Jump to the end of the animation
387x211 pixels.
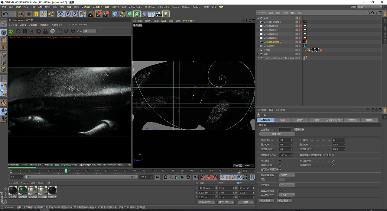pos(196,177)
